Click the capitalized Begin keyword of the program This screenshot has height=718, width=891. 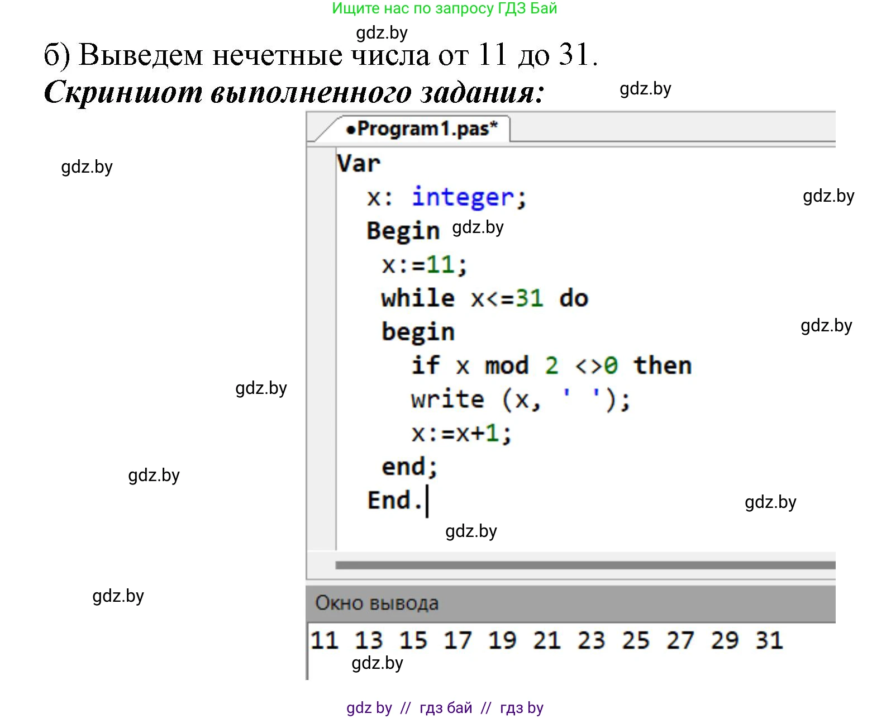coord(403,231)
